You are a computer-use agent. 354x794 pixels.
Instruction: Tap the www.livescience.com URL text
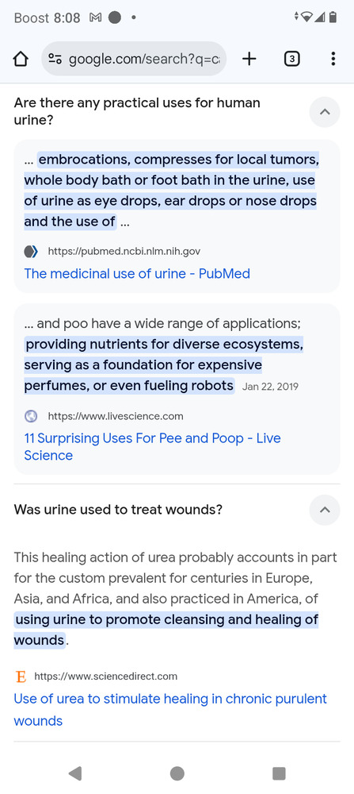pyautogui.click(x=116, y=416)
